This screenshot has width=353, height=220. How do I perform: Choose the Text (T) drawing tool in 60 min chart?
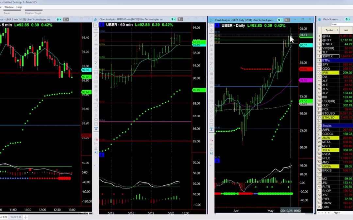96,128
